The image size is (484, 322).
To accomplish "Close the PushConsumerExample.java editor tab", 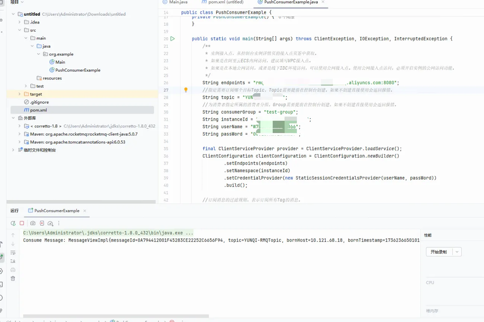I will [323, 2].
